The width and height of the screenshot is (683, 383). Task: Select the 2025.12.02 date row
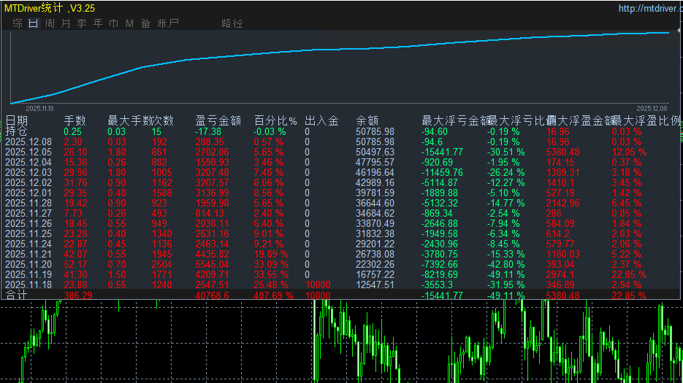pos(28,183)
